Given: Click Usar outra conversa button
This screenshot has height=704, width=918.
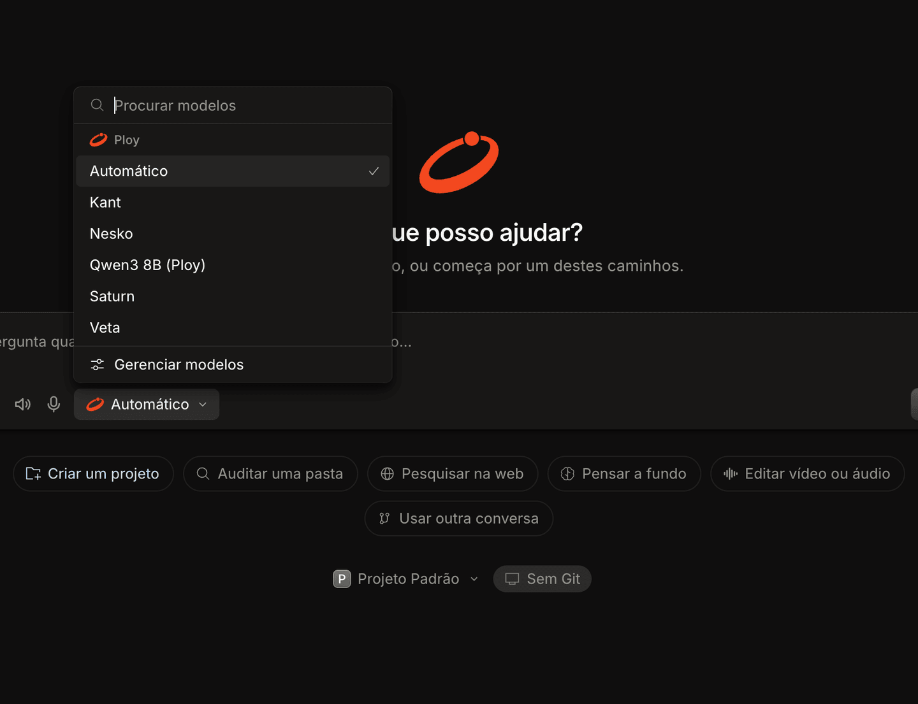Looking at the screenshot, I should point(459,519).
